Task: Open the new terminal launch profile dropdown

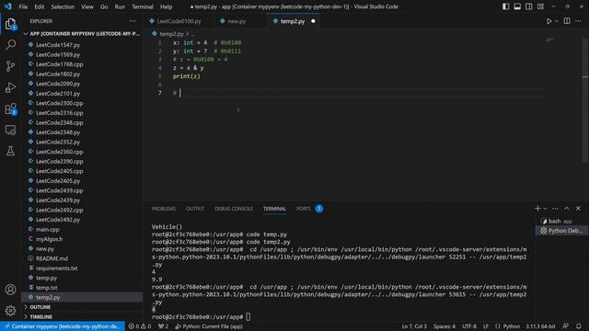Action: pos(545,209)
